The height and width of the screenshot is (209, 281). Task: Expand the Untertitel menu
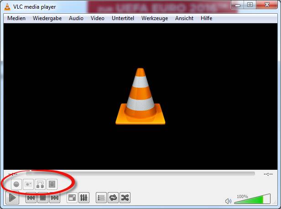pyautogui.click(x=123, y=18)
